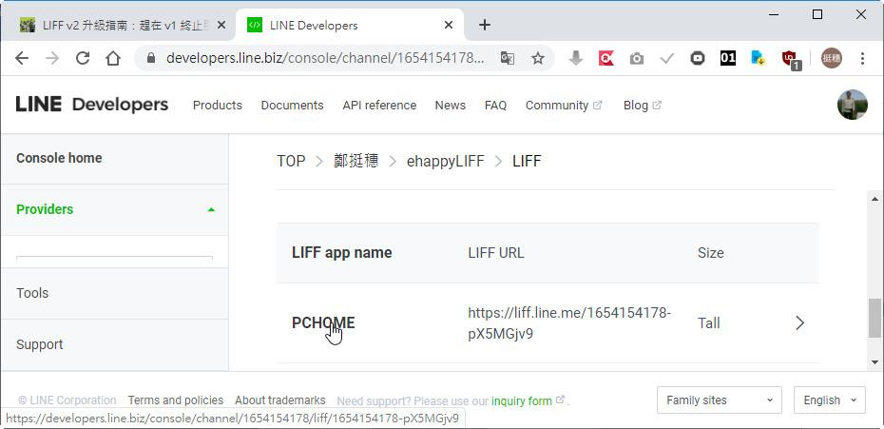
Task: Open the browser home page
Action: point(113,58)
